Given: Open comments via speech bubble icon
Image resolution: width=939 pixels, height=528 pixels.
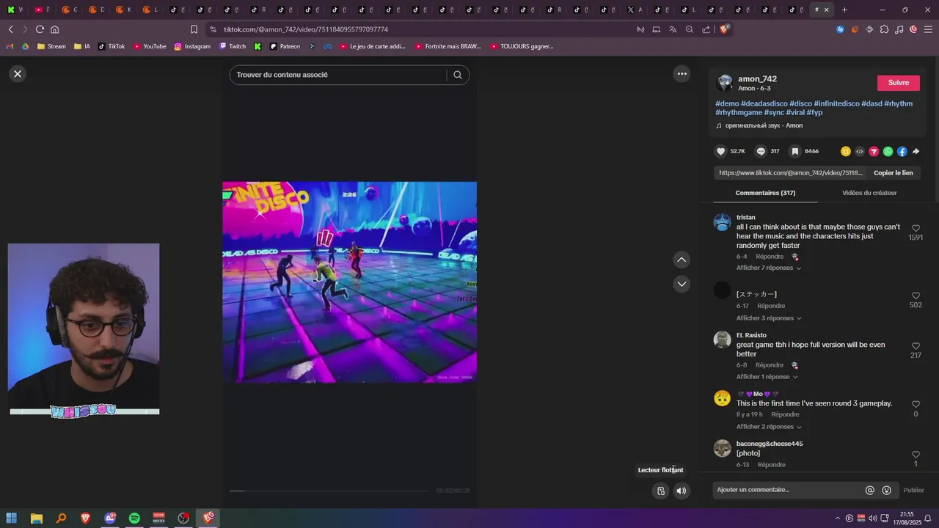Looking at the screenshot, I should [x=761, y=151].
